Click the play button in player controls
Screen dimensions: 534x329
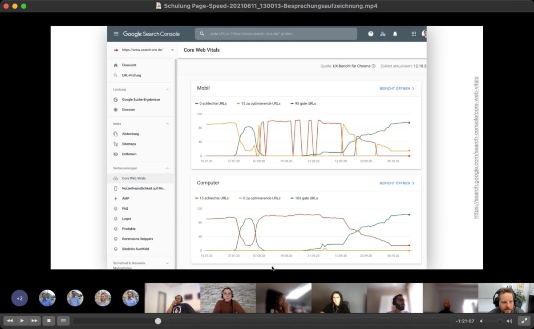click(x=22, y=321)
